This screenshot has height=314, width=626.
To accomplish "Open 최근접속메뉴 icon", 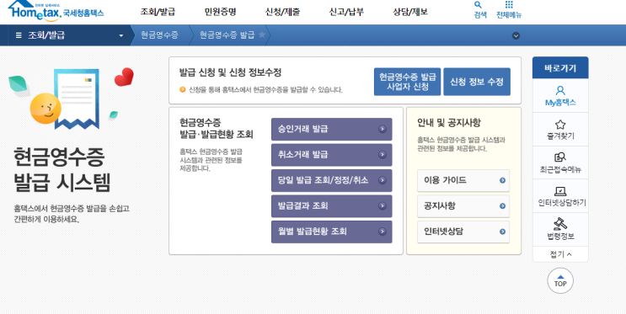I will coord(560,157).
